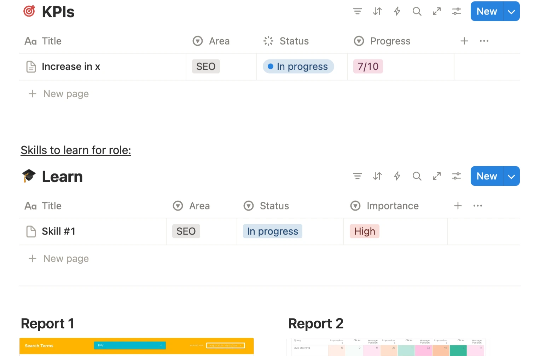The height and width of the screenshot is (356, 534).
Task: Open the Skill #1 page
Action: pos(59,231)
